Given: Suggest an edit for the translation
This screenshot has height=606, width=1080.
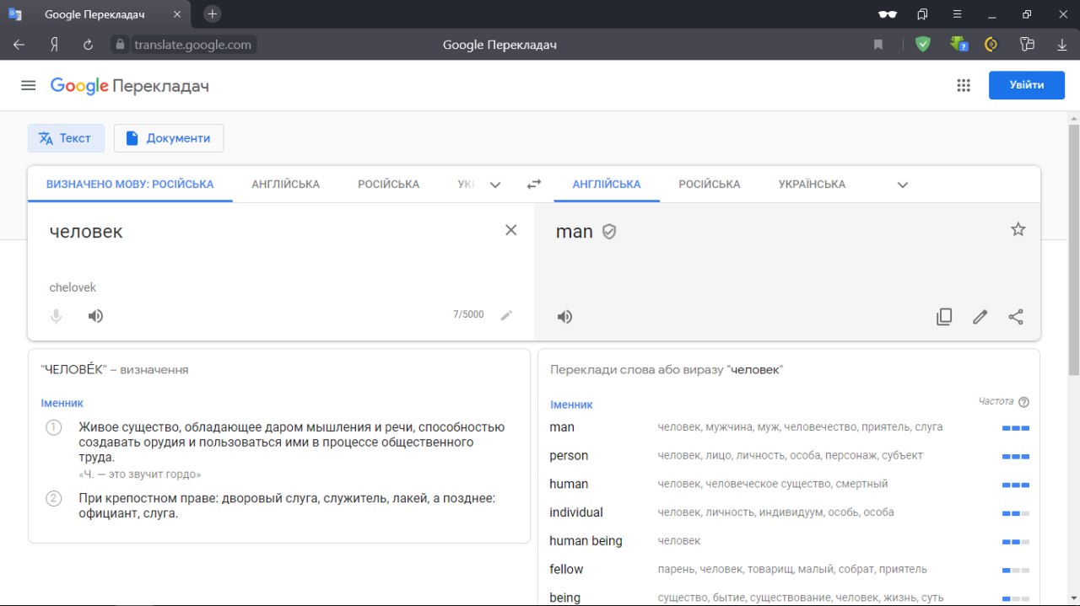Looking at the screenshot, I should tap(980, 317).
